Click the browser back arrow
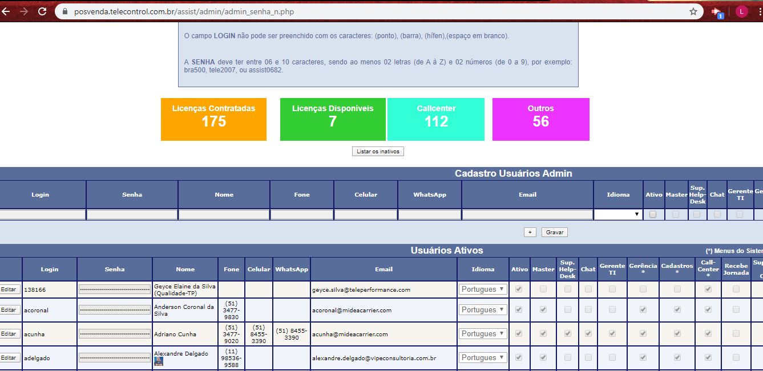The image size is (763, 371). (7, 11)
